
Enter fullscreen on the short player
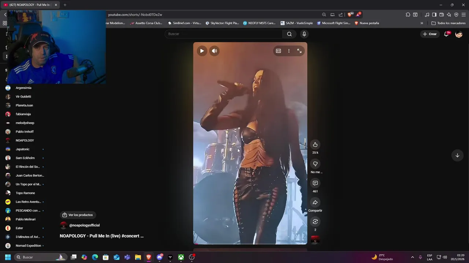click(x=299, y=51)
